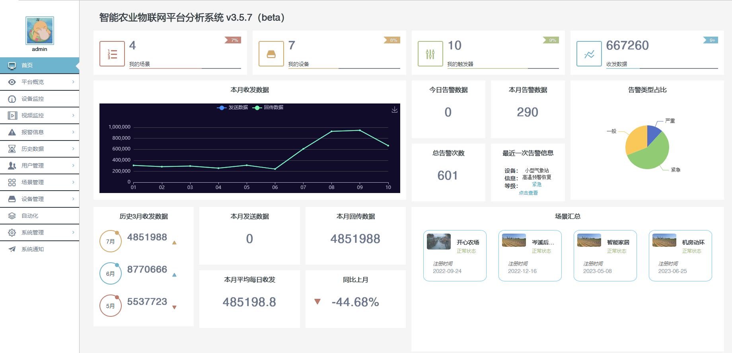Viewport: 732px width, 353px height.
Task: Expand the 报警信息 menu chevron
Action: coord(74,132)
